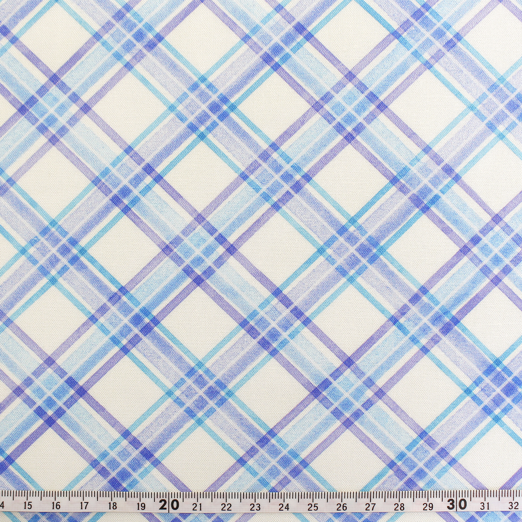Click the number 19 on the tape
Image resolution: width=522 pixels, height=522 pixels.
[141, 506]
